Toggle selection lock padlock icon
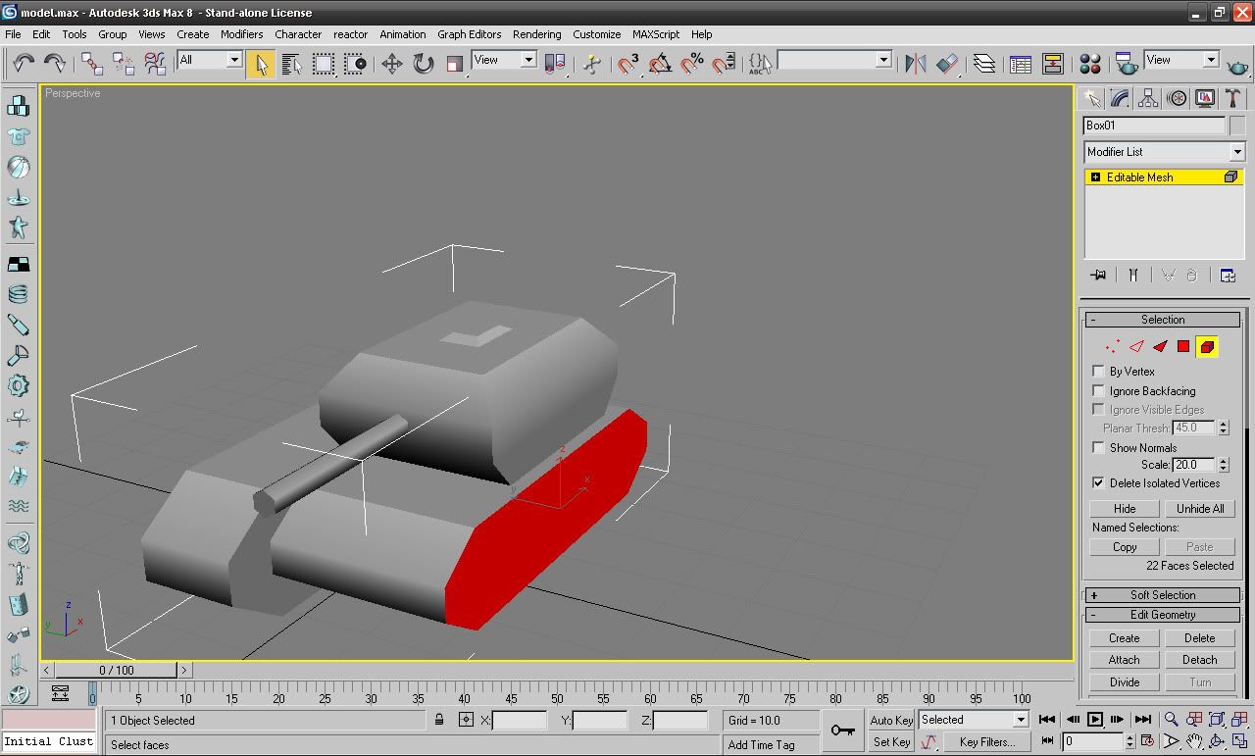This screenshot has width=1255, height=756. (439, 720)
